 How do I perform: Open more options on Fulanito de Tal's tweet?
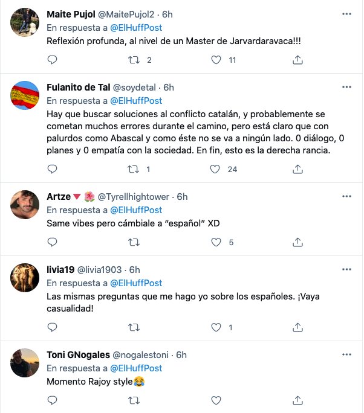346,87
